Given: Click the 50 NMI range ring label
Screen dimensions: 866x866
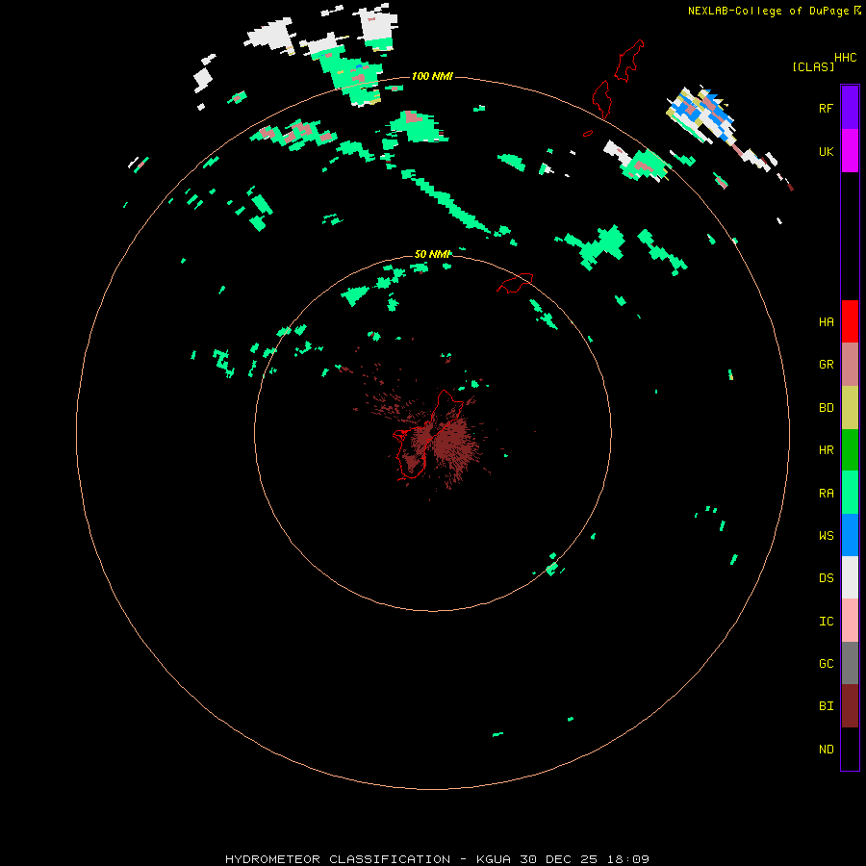Looking at the screenshot, I should (x=432, y=254).
